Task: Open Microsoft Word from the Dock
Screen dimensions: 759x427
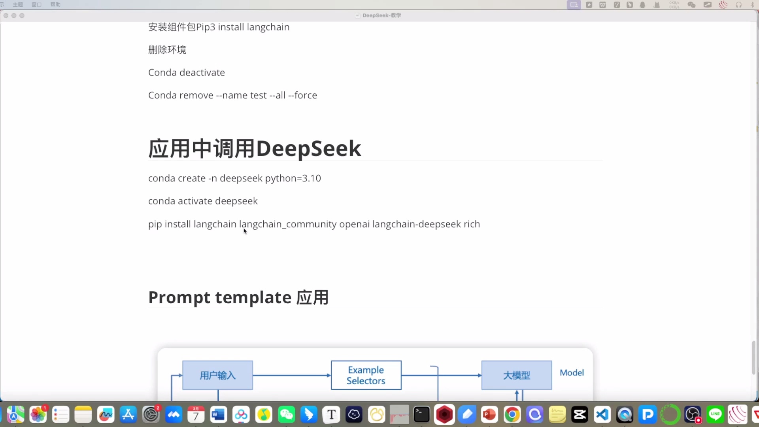Action: 218,414
